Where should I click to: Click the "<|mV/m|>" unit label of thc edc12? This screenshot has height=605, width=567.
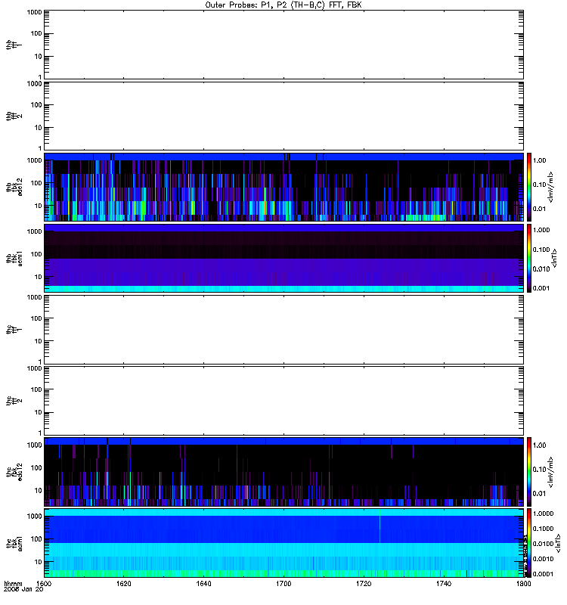point(550,472)
